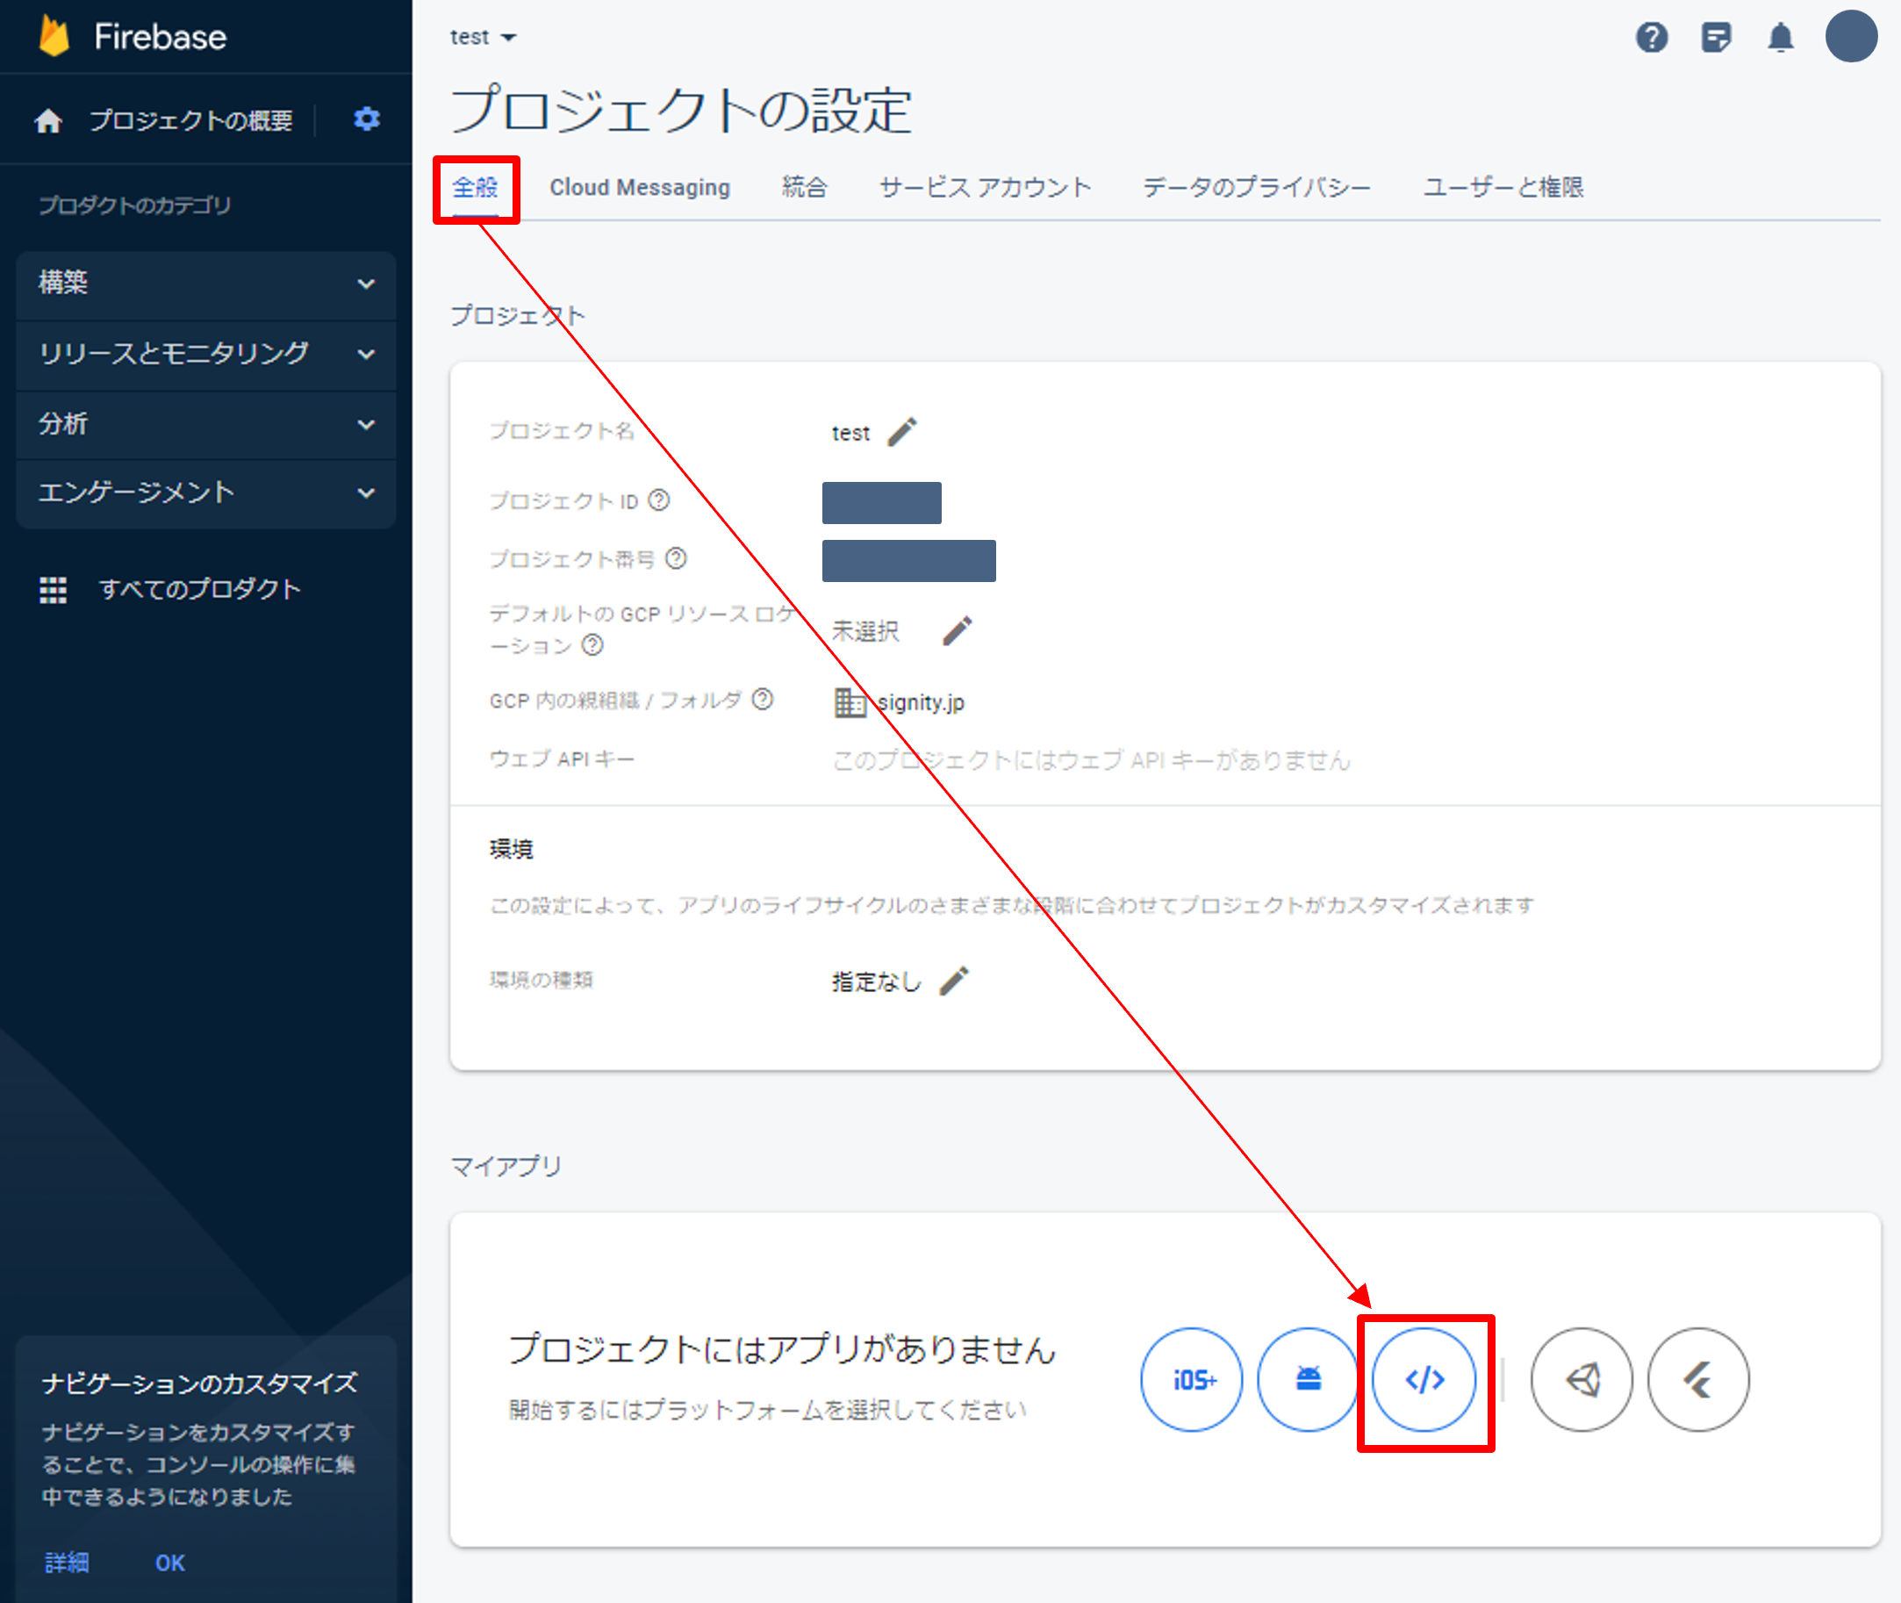Image resolution: width=1901 pixels, height=1603 pixels.
Task: Click the grid icon for all products
Action: pos(53,590)
